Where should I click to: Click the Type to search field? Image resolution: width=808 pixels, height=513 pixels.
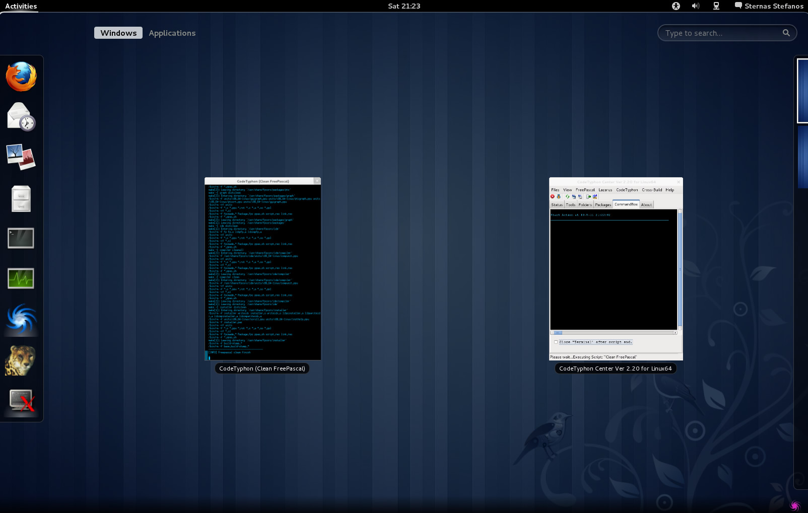727,33
